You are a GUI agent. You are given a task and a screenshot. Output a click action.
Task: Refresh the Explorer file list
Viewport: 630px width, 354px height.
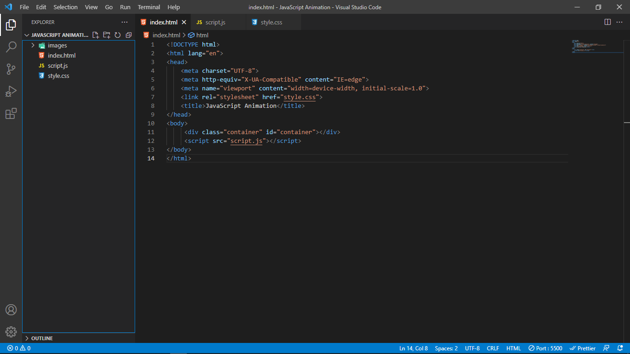click(x=118, y=35)
